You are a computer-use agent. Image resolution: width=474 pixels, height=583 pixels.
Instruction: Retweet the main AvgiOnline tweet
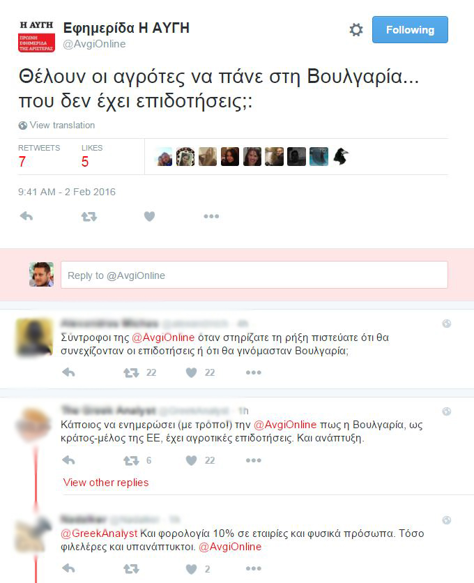tap(89, 216)
